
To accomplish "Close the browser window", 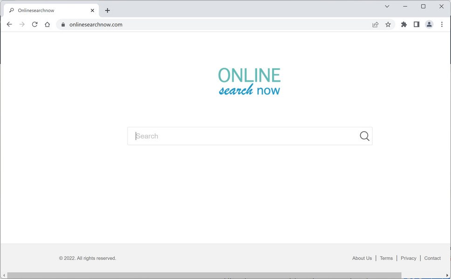I will (x=441, y=7).
